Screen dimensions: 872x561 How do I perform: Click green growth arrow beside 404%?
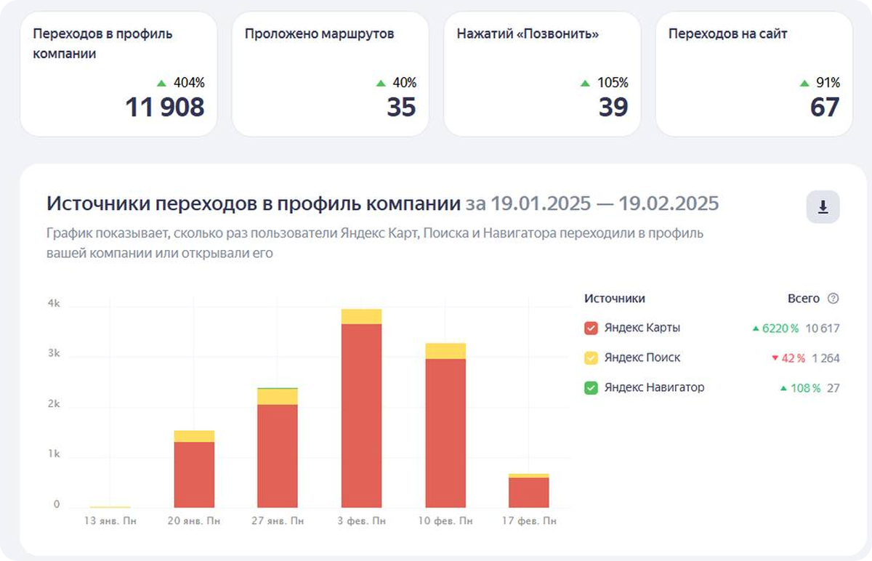pos(161,83)
